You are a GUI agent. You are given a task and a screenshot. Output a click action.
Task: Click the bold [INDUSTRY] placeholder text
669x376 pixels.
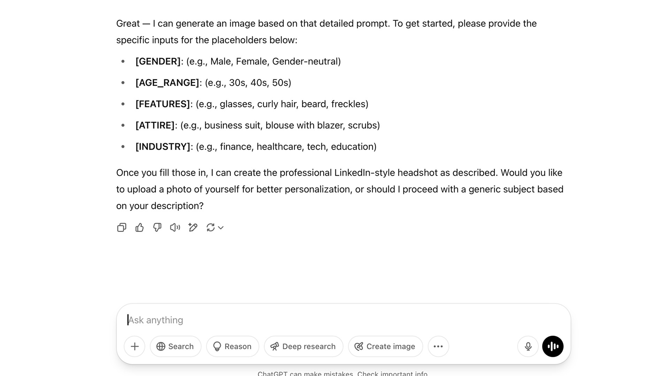coord(163,147)
